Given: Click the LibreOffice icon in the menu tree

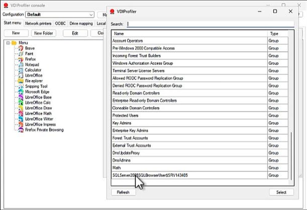Looking at the screenshot, I should tap(21, 75).
